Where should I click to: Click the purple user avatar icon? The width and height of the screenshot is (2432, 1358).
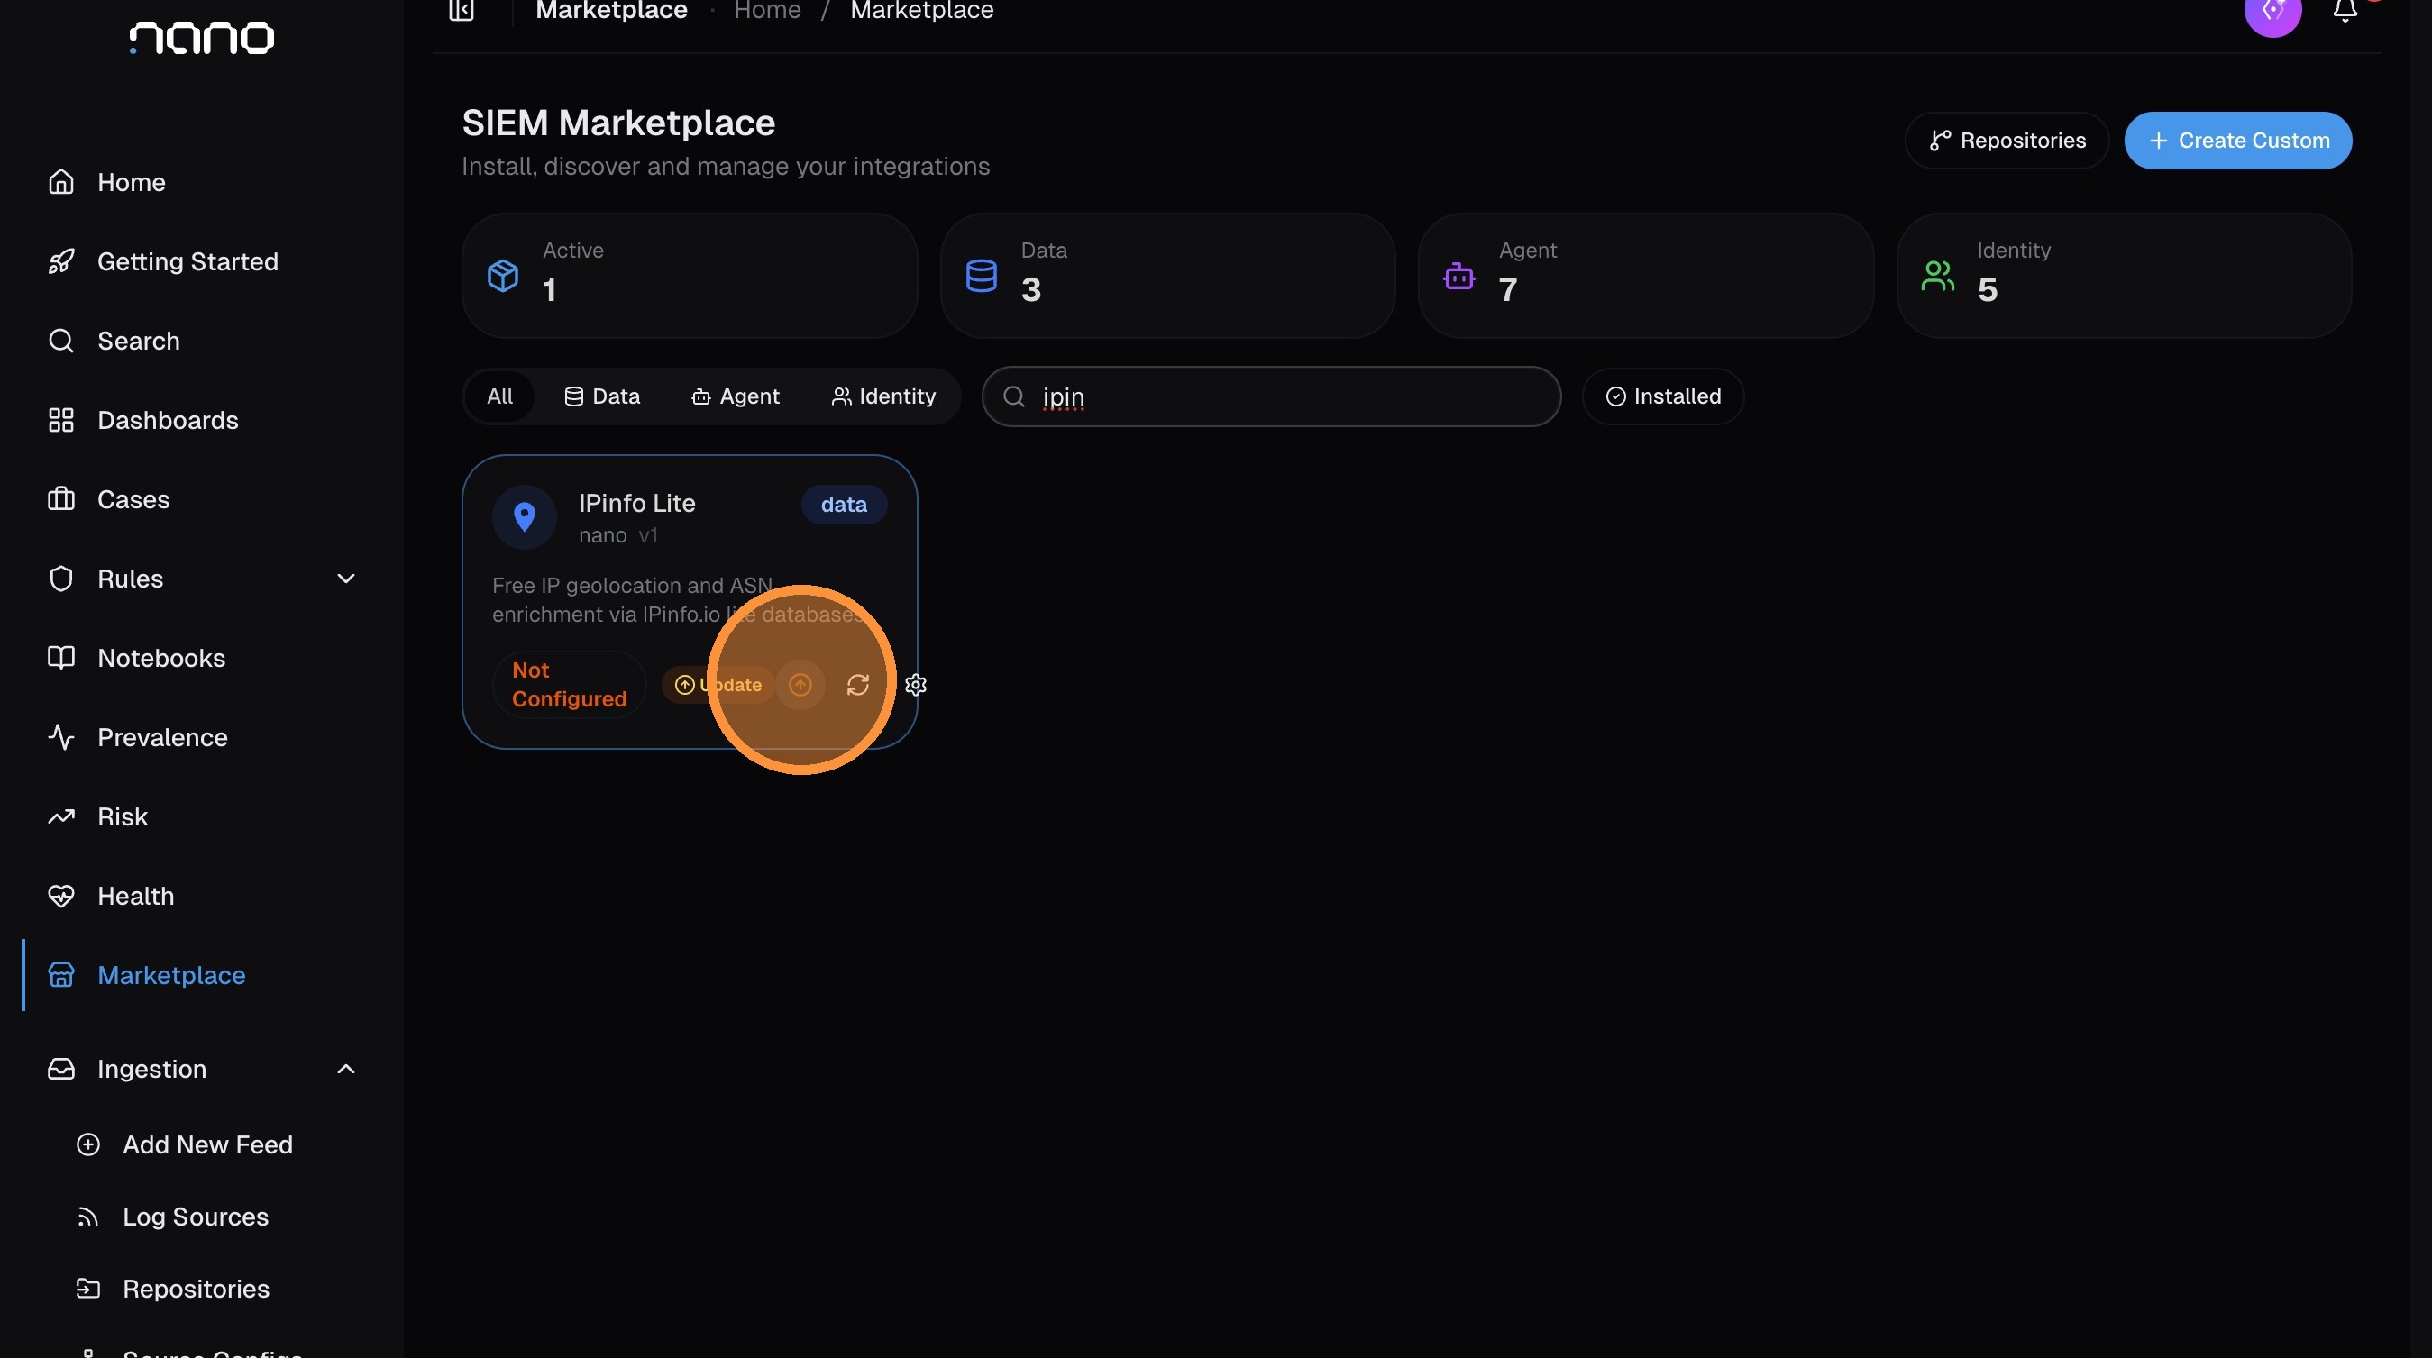[x=2272, y=13]
